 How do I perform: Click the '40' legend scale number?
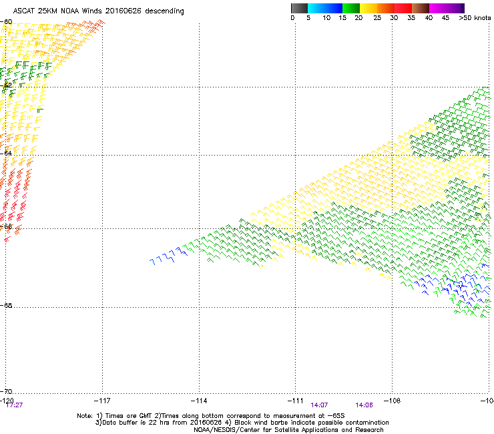pyautogui.click(x=429, y=18)
